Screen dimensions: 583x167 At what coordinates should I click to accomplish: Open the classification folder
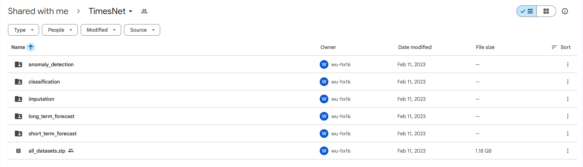44,82
